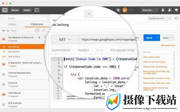Click the interceptor satellite icon
This screenshot has height=112, width=180.
coord(118,10)
